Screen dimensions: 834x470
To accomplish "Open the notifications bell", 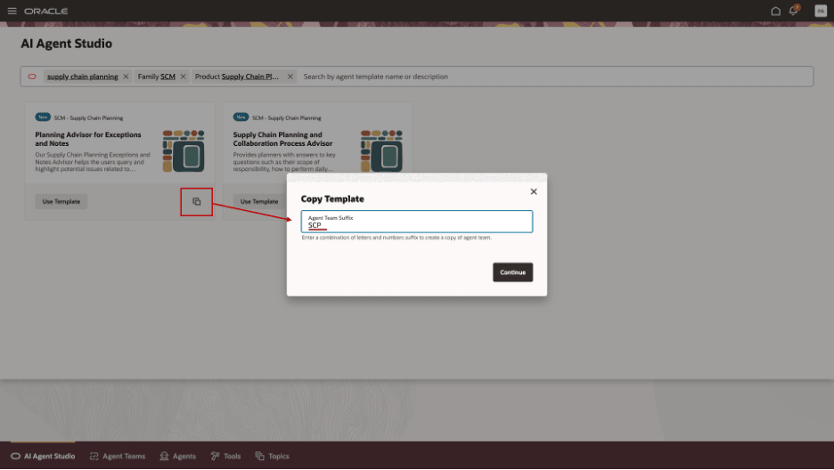I will point(793,11).
